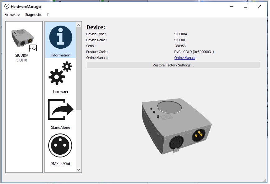
Task: Open the ? help menu
Action: click(48, 15)
